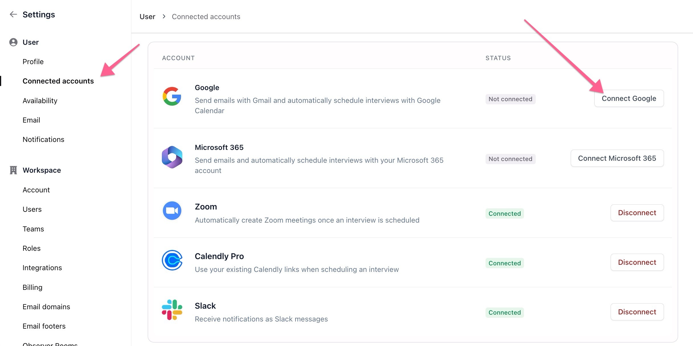Open Notifications in the sidebar

(x=43, y=139)
